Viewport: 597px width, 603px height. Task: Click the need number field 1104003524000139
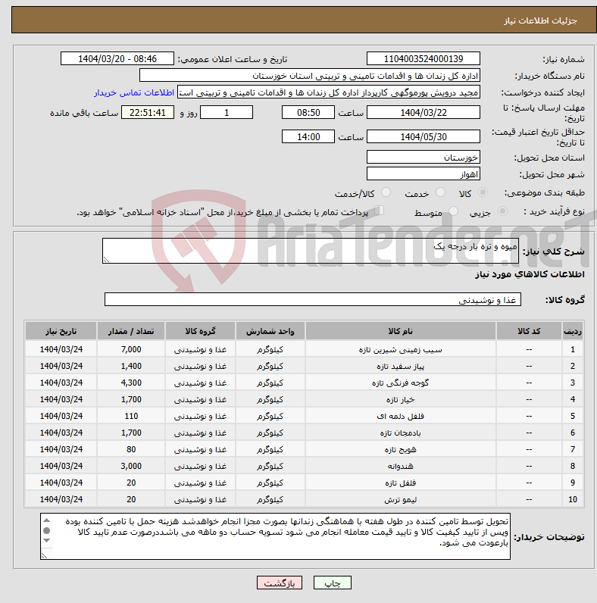(x=424, y=59)
